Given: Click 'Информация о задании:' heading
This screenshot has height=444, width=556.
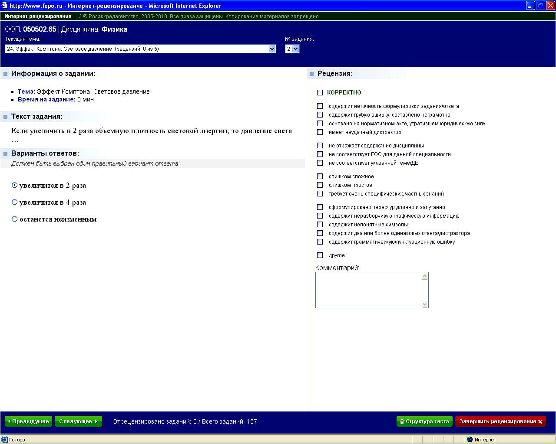Looking at the screenshot, I should pyautogui.click(x=53, y=73).
